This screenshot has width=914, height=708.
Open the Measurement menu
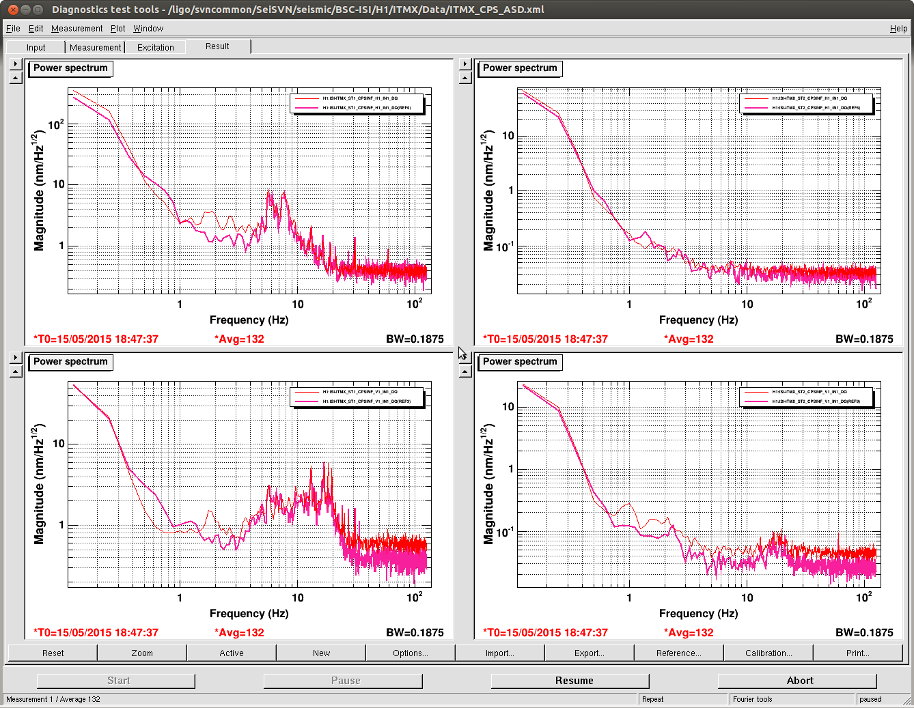[x=77, y=29]
